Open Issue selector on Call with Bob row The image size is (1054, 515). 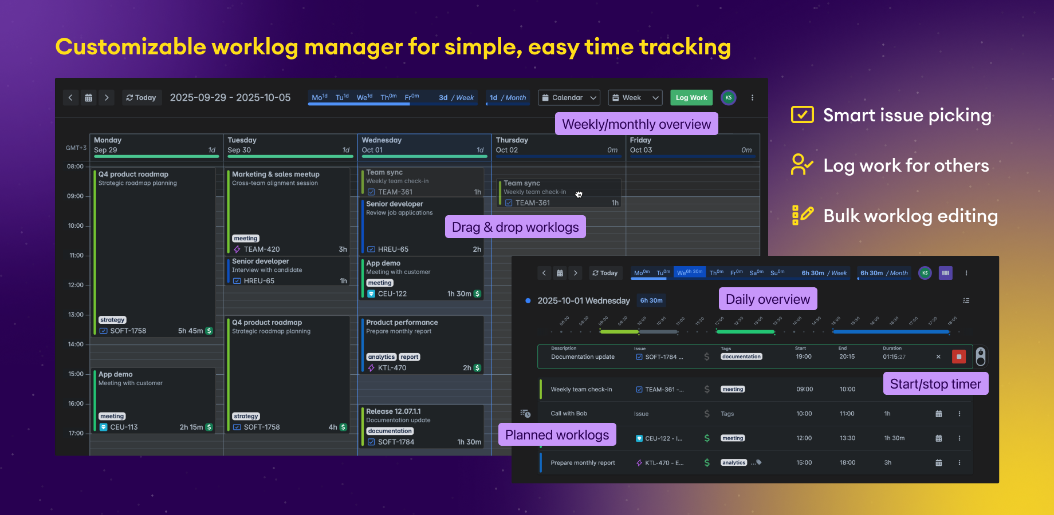pos(642,414)
